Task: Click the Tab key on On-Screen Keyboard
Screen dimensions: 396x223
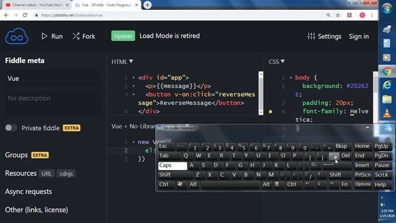Action: [170, 155]
